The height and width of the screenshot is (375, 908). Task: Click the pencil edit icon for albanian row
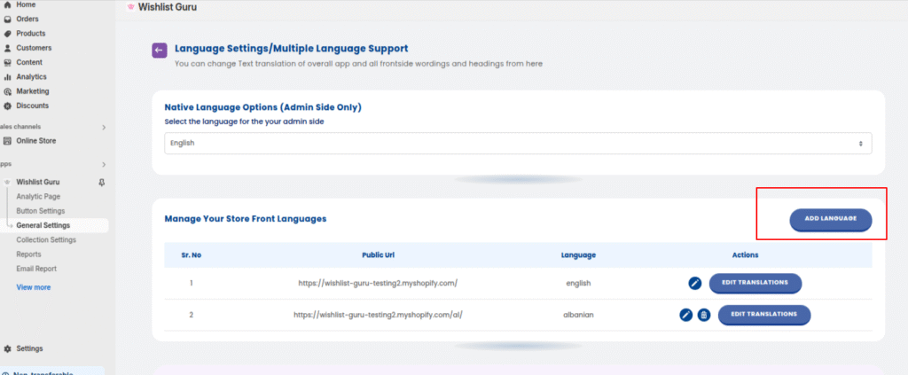tap(686, 315)
